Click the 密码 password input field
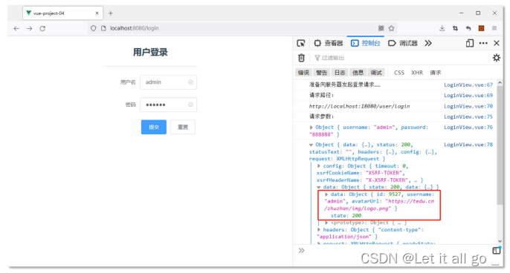 coord(168,105)
